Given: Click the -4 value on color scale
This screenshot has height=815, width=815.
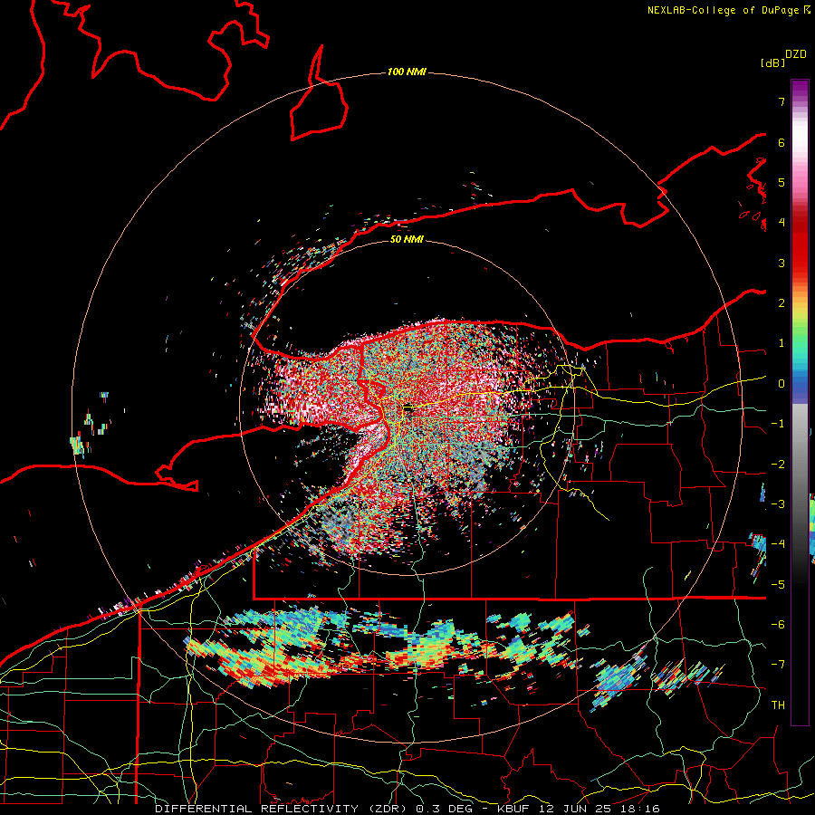Looking at the screenshot, I should 778,544.
